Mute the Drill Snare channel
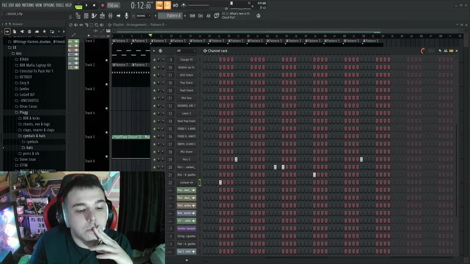Screen dimensions: 470x264 [154, 75]
